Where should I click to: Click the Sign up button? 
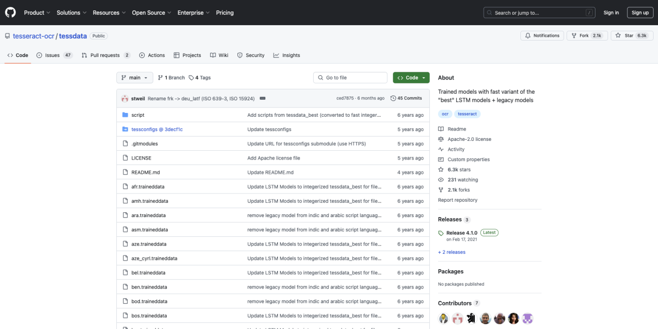[640, 13]
